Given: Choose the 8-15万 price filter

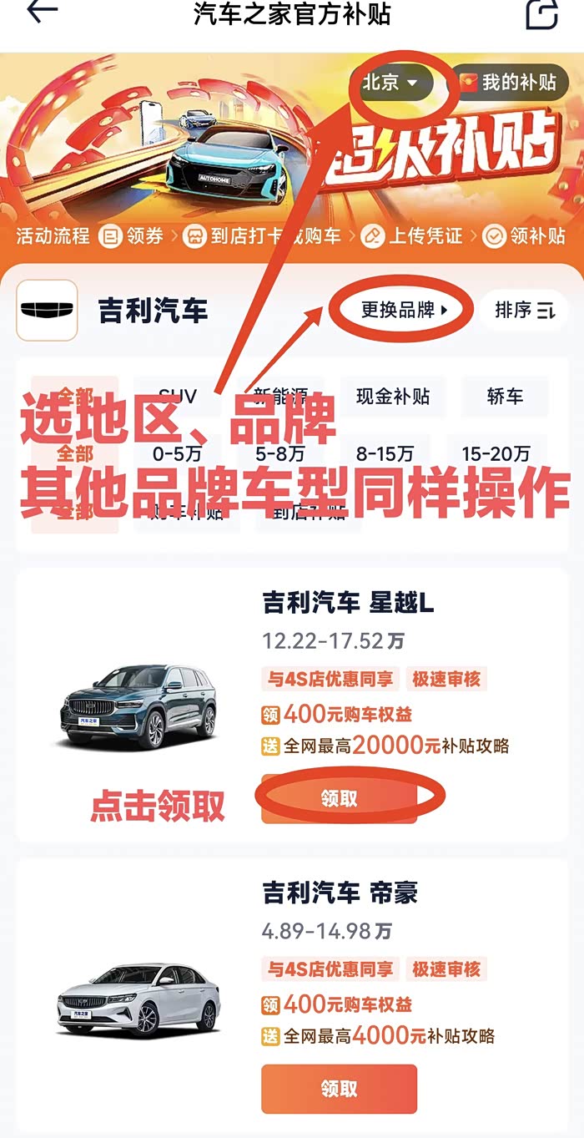Looking at the screenshot, I should [x=385, y=454].
